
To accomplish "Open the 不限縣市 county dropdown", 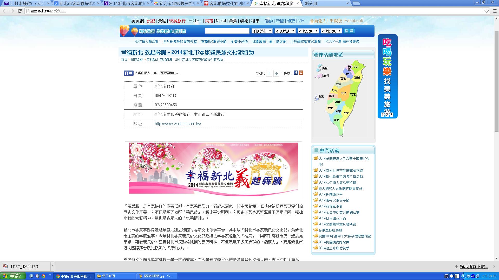I will point(262,31).
